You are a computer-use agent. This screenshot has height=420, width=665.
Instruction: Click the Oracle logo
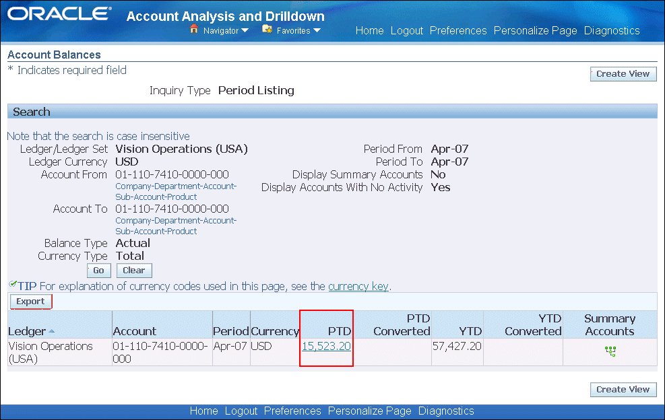[x=59, y=13]
